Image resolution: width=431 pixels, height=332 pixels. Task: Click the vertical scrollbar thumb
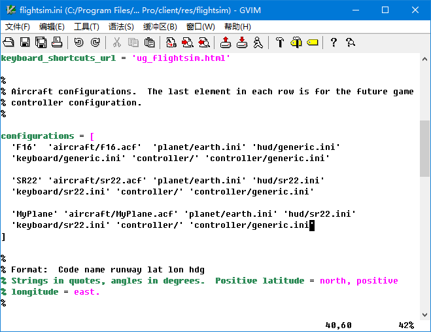424,149
